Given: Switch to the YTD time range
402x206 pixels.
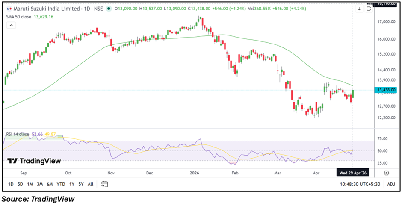Looking at the screenshot, I should click(60, 184).
